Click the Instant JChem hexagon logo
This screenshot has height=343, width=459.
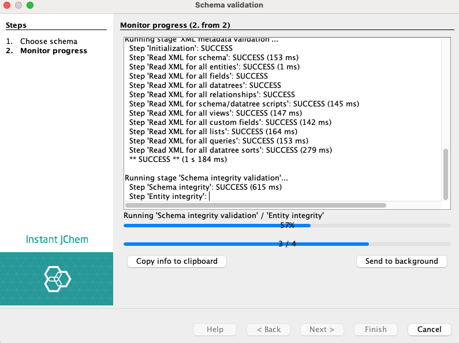point(57,280)
